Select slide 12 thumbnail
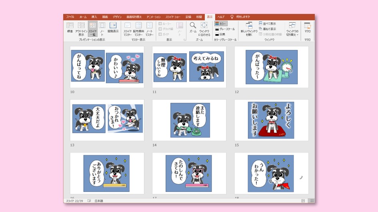This screenshot has width=378, height=212. tap(272, 67)
